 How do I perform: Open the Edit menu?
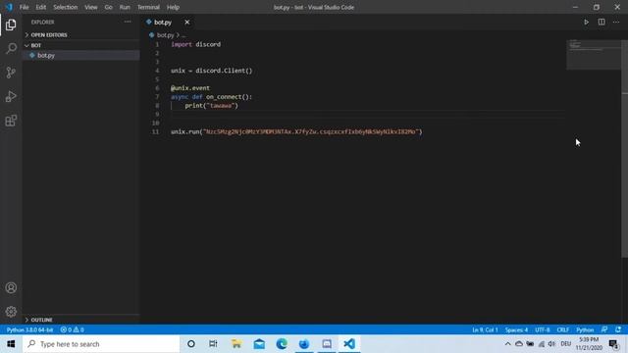[x=41, y=7]
